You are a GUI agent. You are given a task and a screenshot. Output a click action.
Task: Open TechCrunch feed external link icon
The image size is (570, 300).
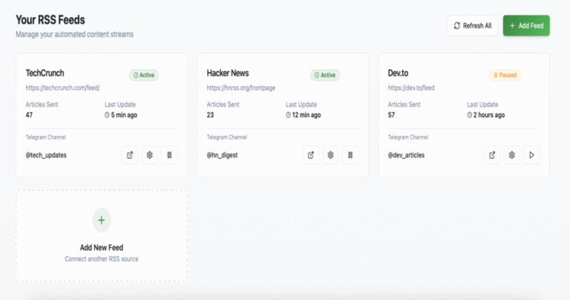pos(130,155)
